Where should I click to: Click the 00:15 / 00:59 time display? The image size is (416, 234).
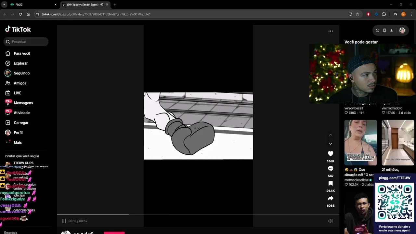(x=78, y=221)
